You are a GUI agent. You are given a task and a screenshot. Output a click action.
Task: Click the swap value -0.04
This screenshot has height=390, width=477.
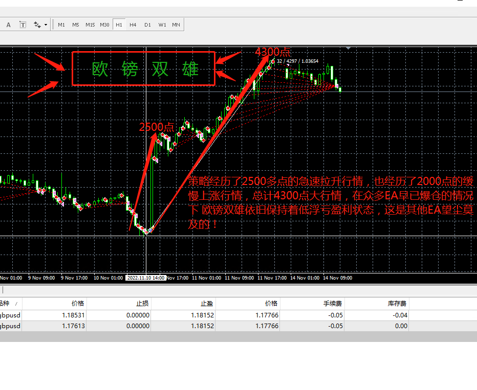[400, 315]
